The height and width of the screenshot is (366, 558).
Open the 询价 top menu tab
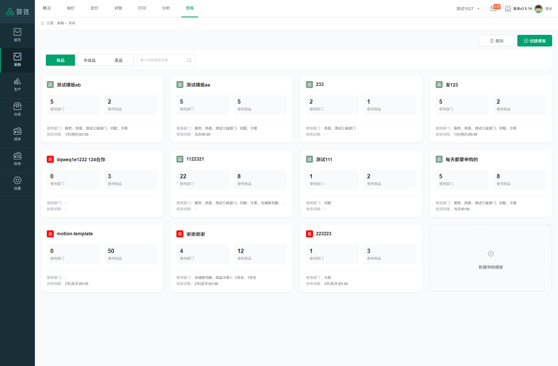point(71,8)
